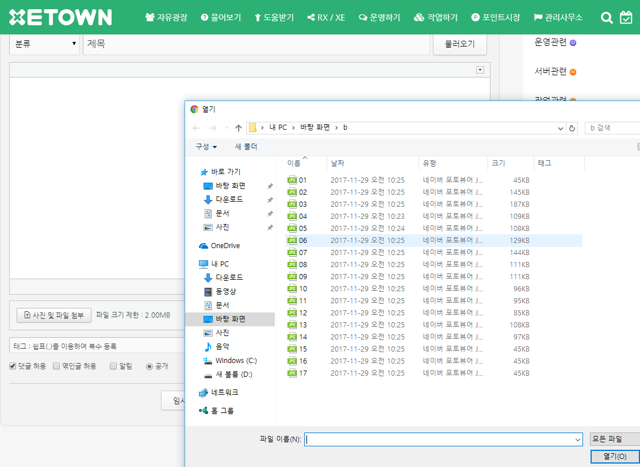Open the calendar check icon in header
640x467 pixels.
tap(626, 18)
